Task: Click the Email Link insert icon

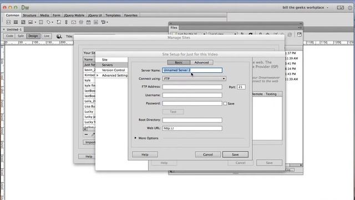Action: click(74, 22)
